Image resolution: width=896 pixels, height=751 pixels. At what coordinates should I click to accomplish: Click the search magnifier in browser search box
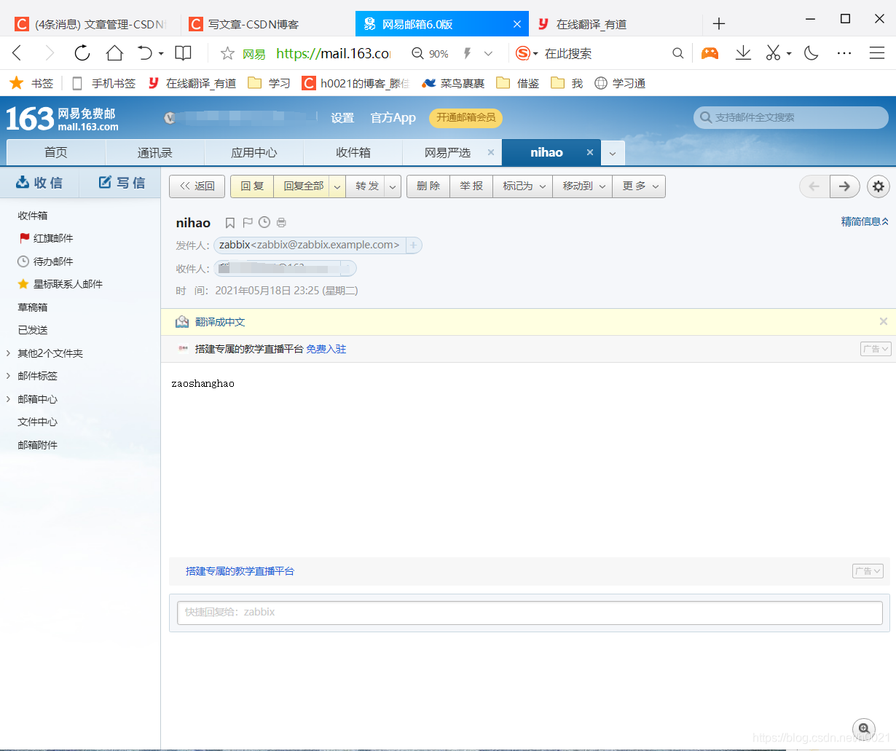tap(677, 53)
